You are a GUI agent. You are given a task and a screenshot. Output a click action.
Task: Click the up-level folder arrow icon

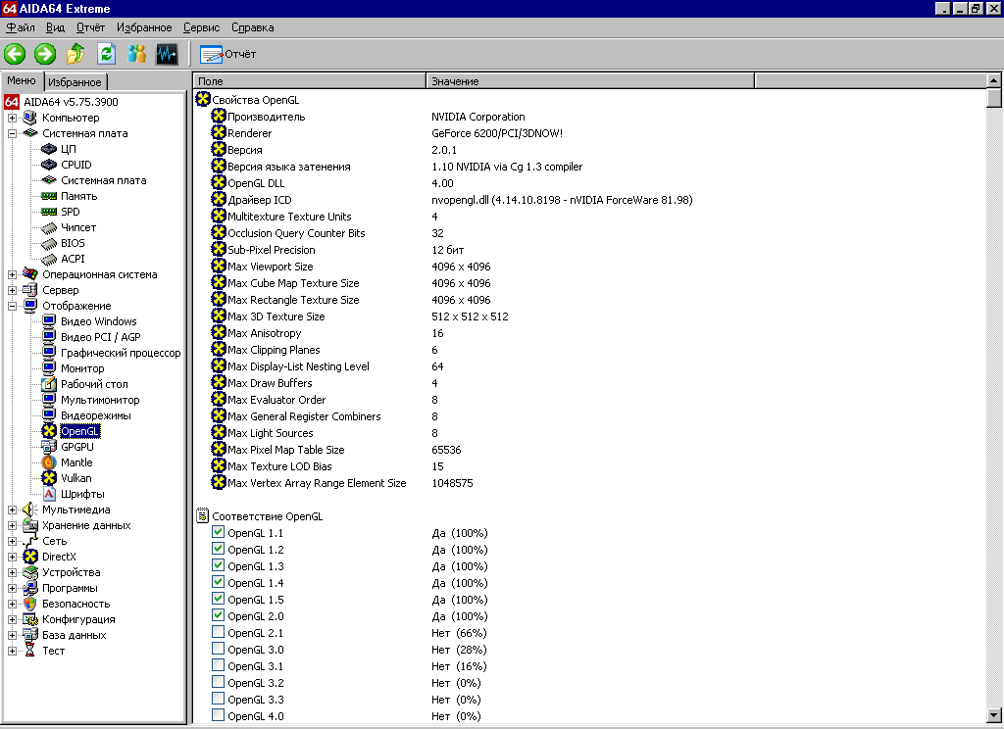click(75, 54)
